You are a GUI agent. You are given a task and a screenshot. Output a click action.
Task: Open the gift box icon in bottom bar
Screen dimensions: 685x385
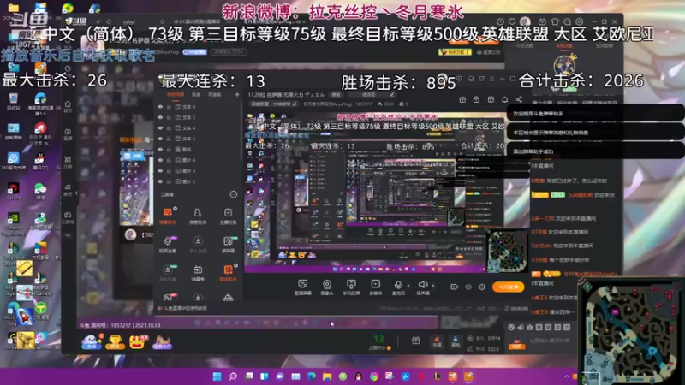(415, 341)
